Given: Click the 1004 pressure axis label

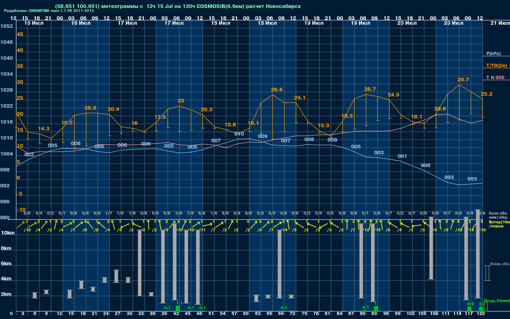Looking at the screenshot, I should 6,154.
